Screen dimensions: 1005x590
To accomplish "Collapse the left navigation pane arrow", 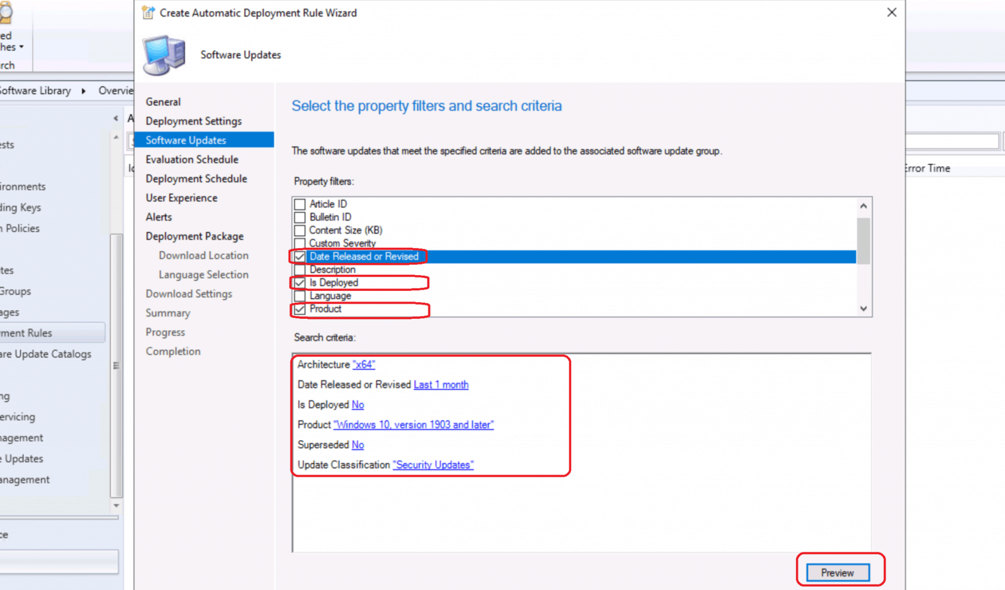I will [116, 119].
